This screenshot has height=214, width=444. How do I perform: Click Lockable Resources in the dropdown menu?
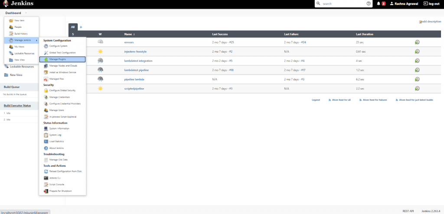(x=22, y=53)
